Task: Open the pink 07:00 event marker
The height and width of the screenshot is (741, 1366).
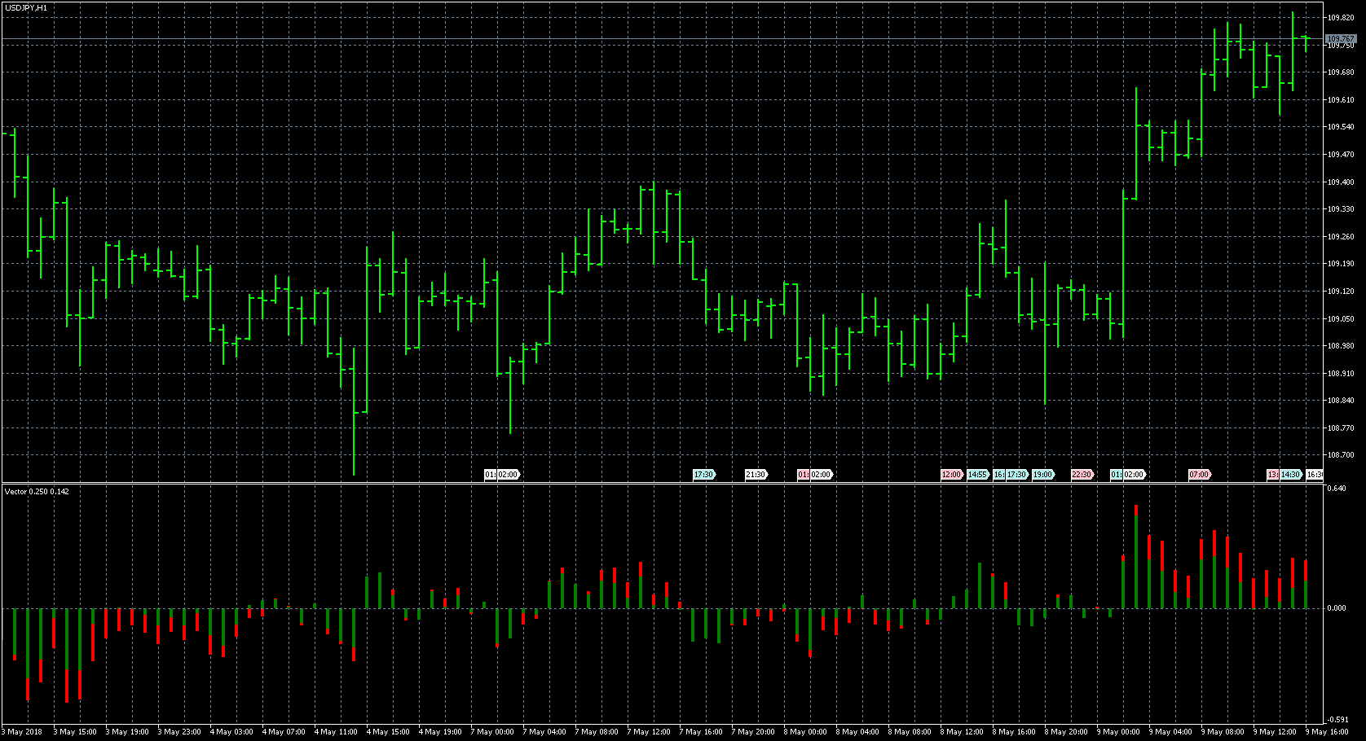Action: point(1199,475)
